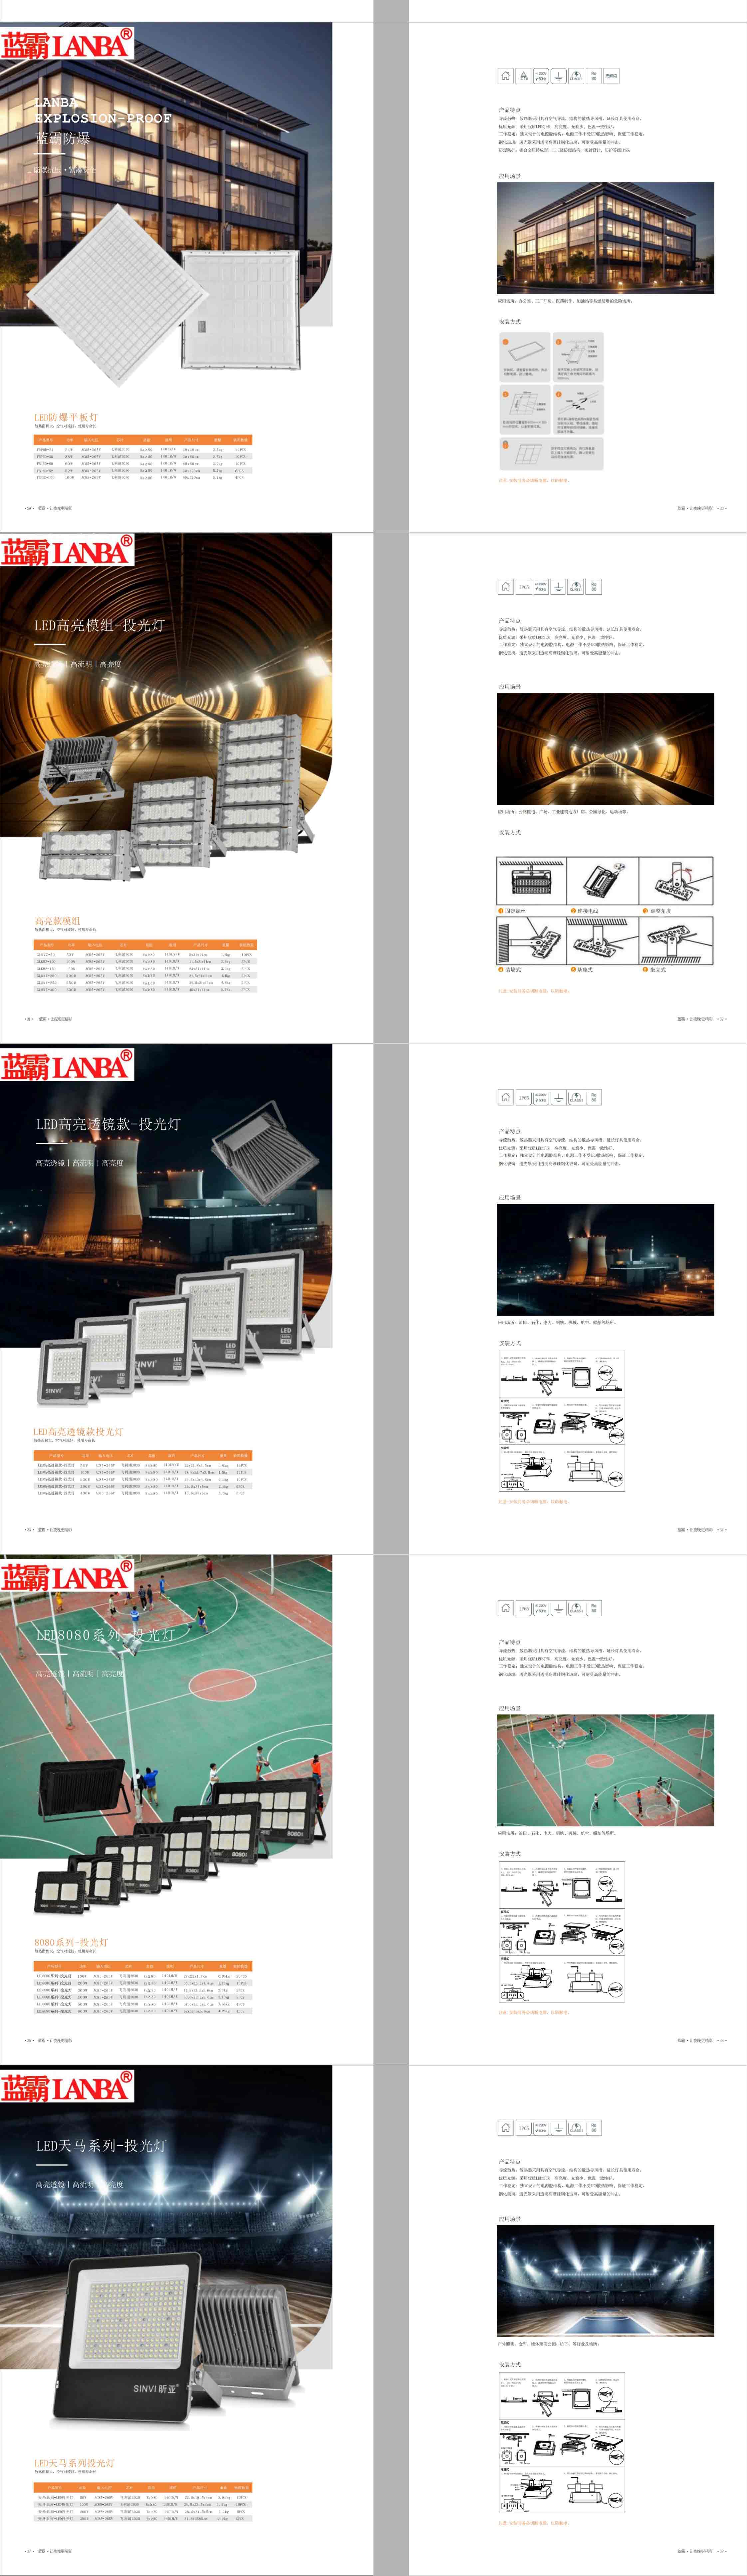
Task: Click the basketball court application scene photo
Action: (605, 1770)
